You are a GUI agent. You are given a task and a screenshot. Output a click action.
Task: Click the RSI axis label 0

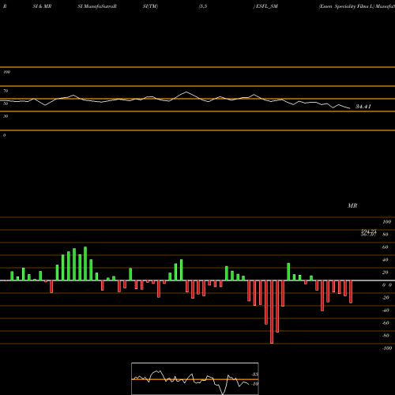[x=4, y=135]
